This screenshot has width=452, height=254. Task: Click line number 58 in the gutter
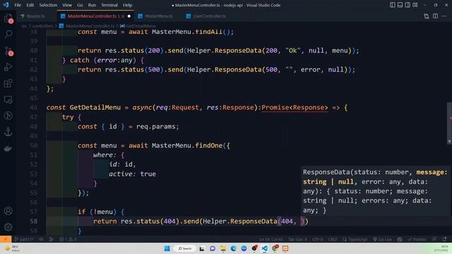point(34,221)
